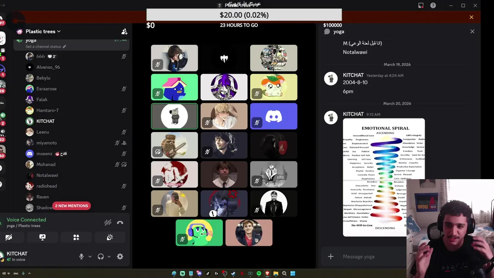The height and width of the screenshot is (278, 494).
Task: Select the green headphones character avatar tile
Action: point(199,233)
